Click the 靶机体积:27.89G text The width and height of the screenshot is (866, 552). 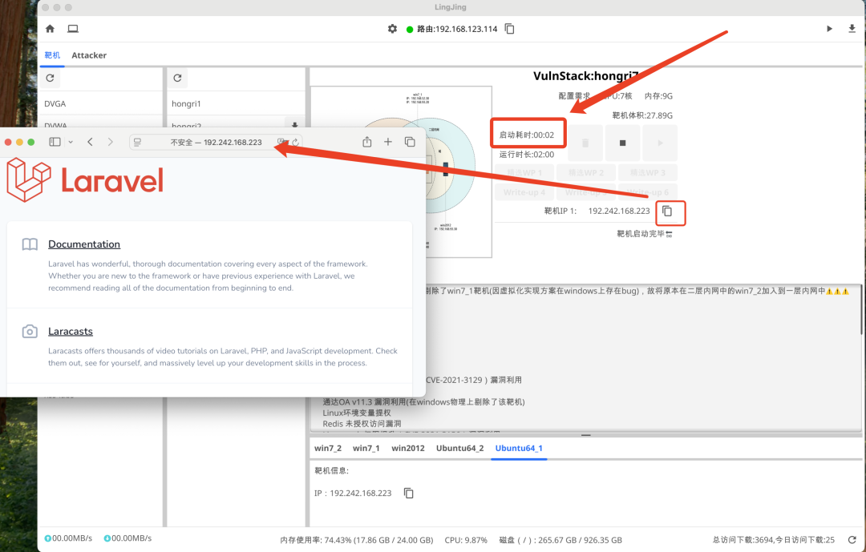tap(642, 115)
